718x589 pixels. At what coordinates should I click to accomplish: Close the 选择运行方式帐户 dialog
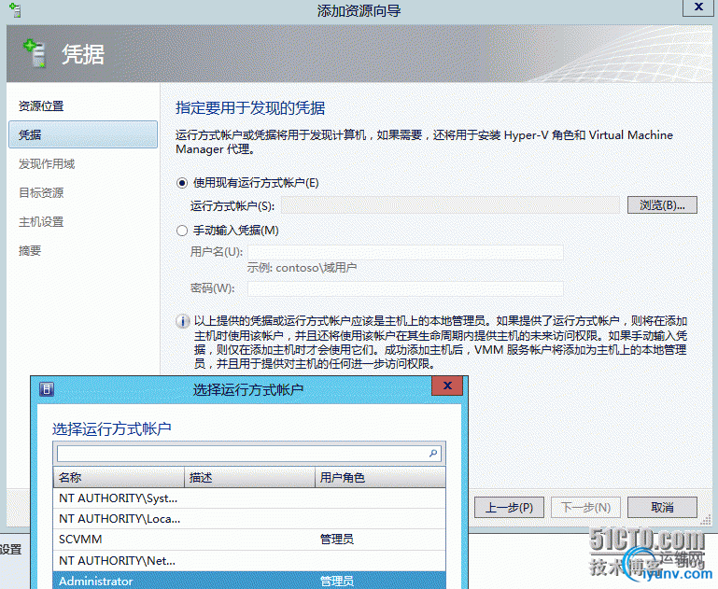point(447,386)
